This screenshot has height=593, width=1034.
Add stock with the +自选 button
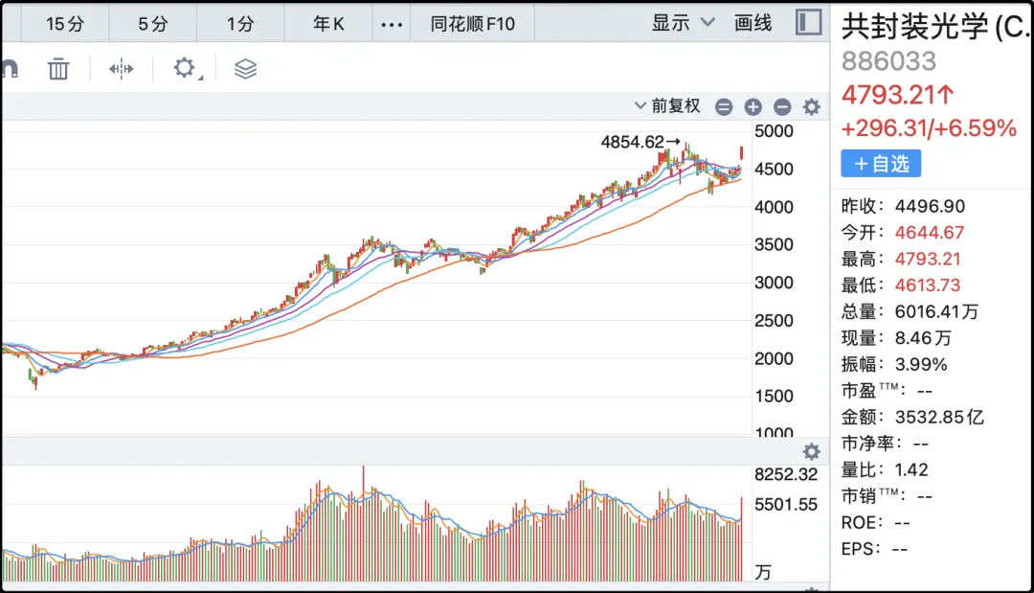coord(881,164)
